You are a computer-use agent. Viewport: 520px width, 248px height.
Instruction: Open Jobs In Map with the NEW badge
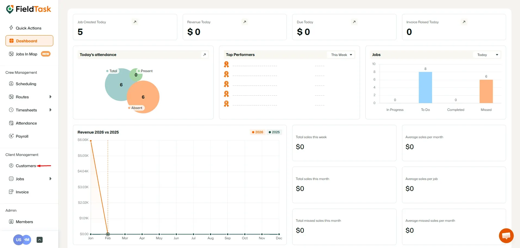tap(26, 54)
